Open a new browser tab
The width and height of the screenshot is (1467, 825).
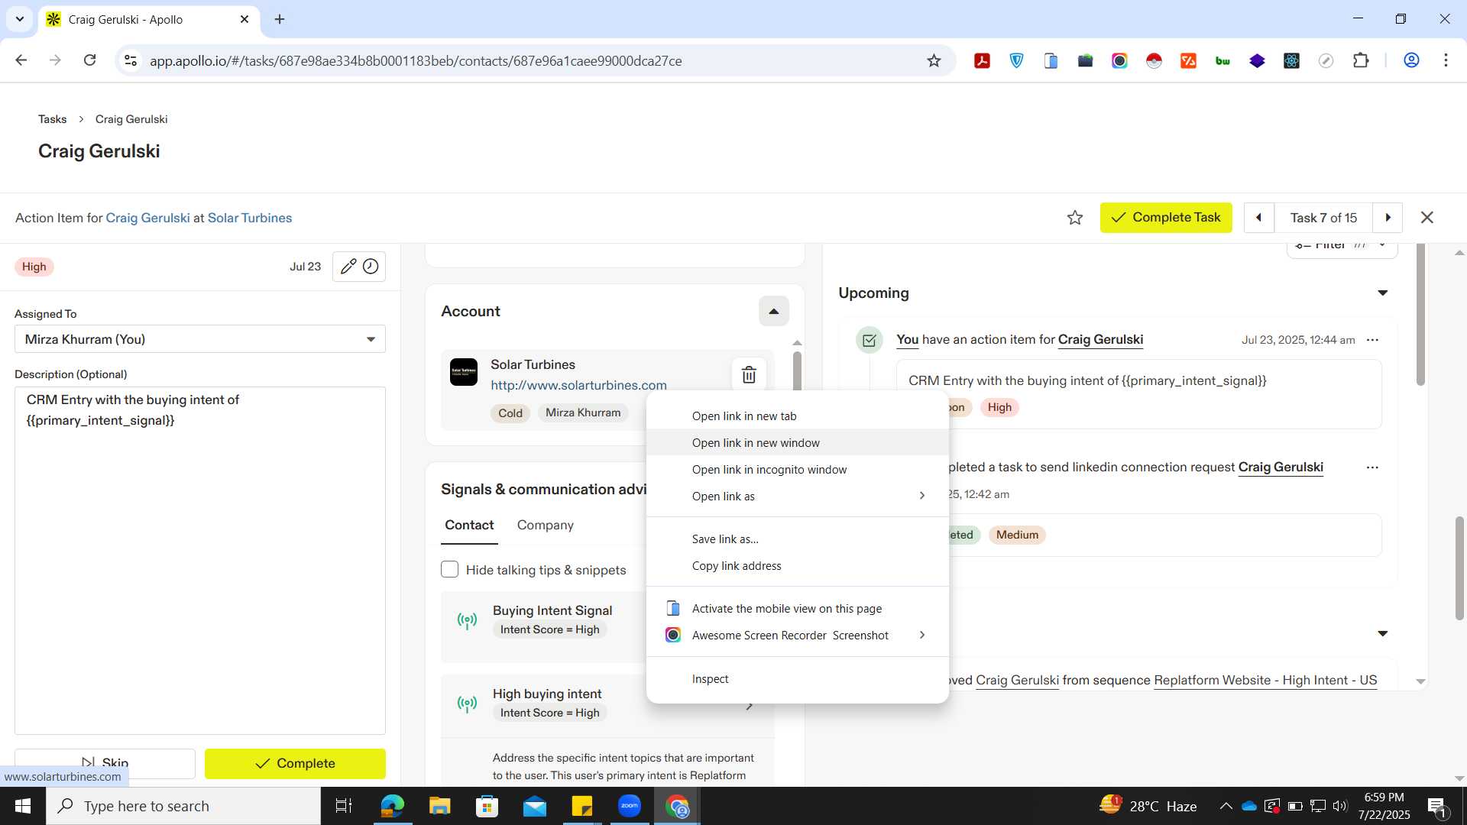[x=280, y=19]
